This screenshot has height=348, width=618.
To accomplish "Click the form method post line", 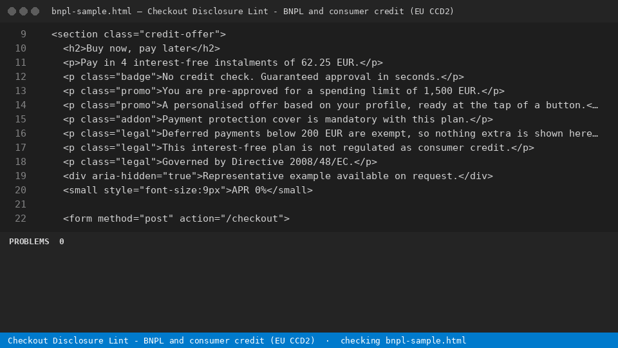I will [176, 218].
